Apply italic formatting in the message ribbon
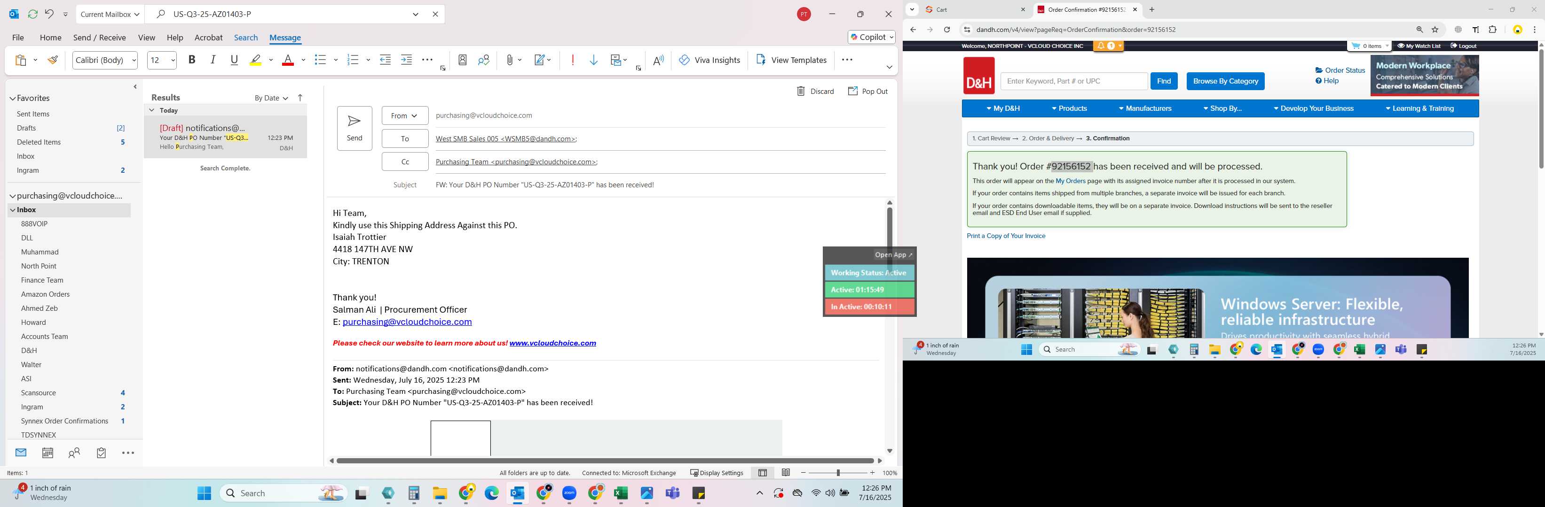Viewport: 1545px width, 507px height. pos(213,60)
